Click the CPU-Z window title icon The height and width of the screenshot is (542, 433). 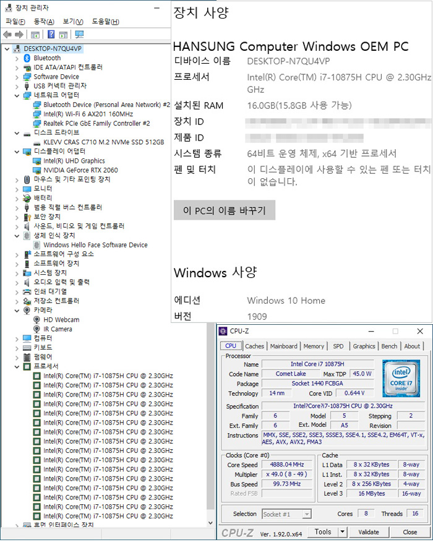[x=223, y=331]
